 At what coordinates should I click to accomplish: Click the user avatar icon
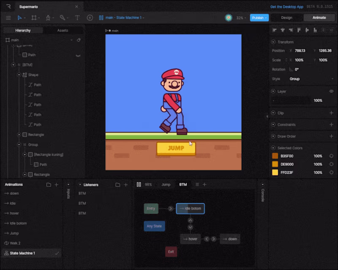point(229,18)
